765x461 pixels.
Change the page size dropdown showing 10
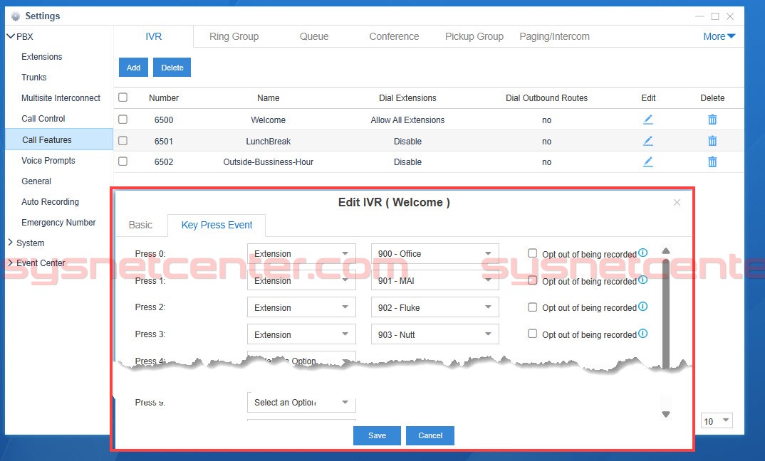pos(716,420)
